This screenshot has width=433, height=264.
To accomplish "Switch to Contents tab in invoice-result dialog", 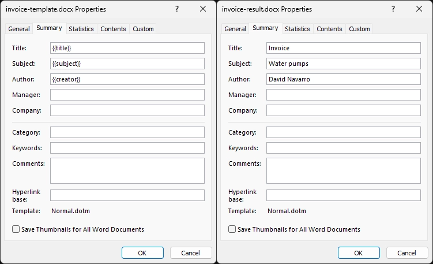I will point(329,29).
